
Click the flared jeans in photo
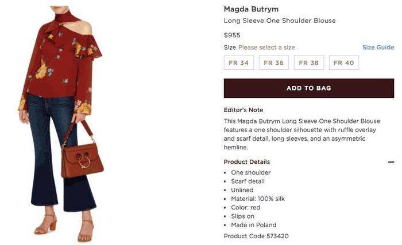[60, 153]
